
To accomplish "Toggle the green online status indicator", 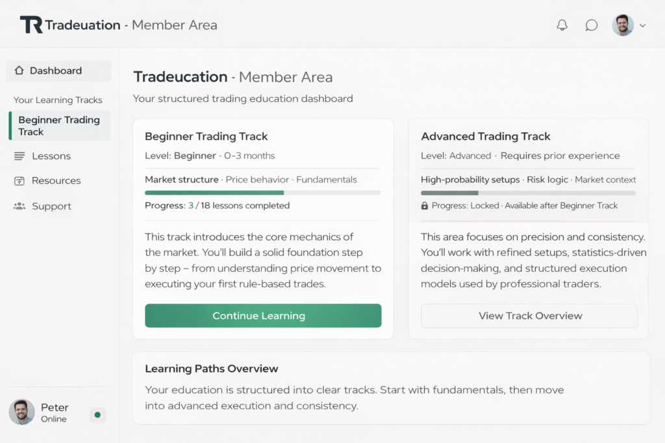I will tap(97, 414).
